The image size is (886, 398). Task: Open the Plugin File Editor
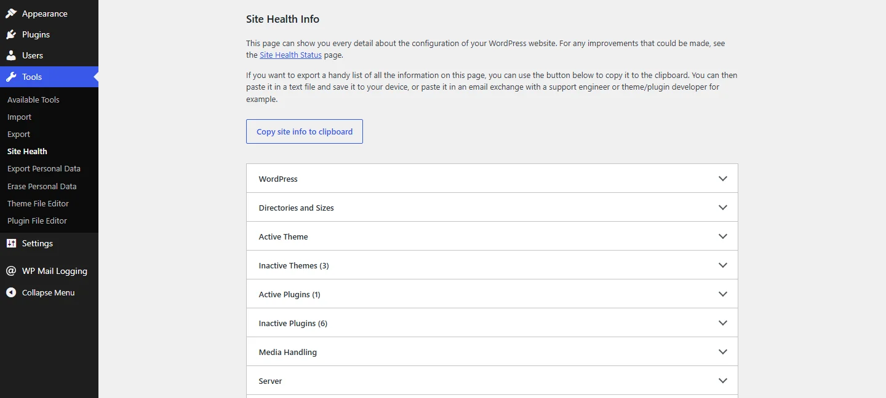click(x=37, y=220)
